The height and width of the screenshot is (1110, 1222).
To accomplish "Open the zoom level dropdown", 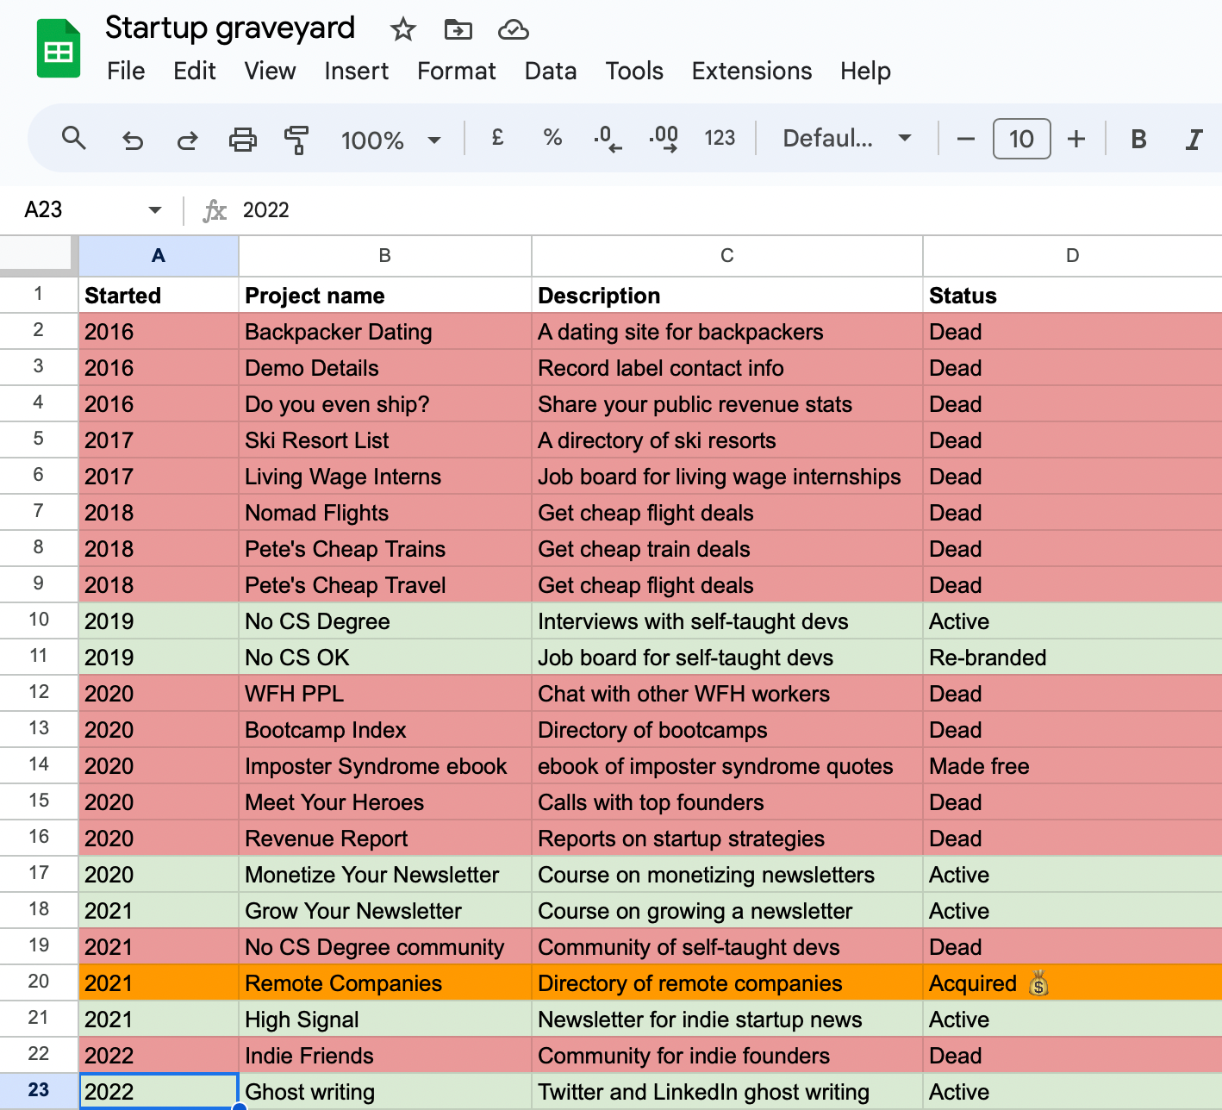I will [x=390, y=138].
